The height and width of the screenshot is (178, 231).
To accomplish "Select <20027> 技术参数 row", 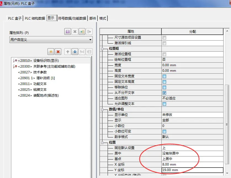I will pyautogui.click(x=51, y=72).
